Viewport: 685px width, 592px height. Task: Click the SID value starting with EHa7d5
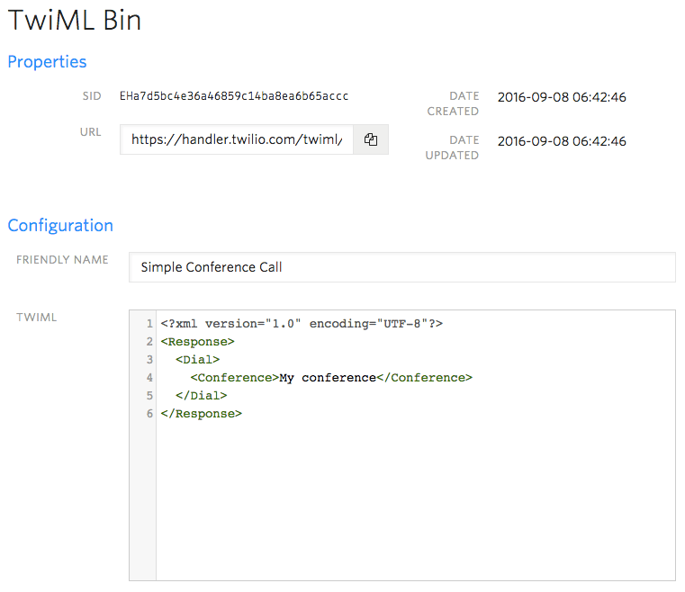coord(234,96)
